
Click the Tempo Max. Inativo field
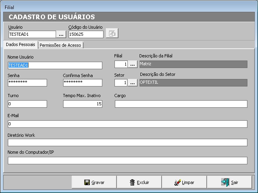[82, 104]
